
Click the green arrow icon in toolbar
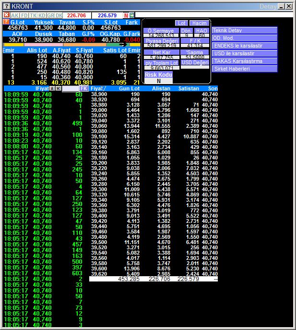point(132,15)
